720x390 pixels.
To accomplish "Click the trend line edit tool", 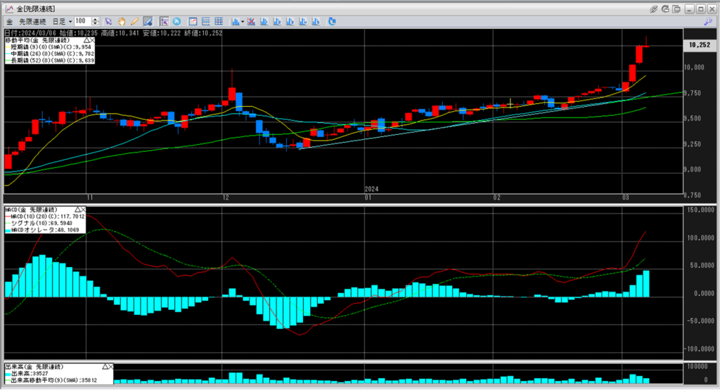I will (x=148, y=21).
